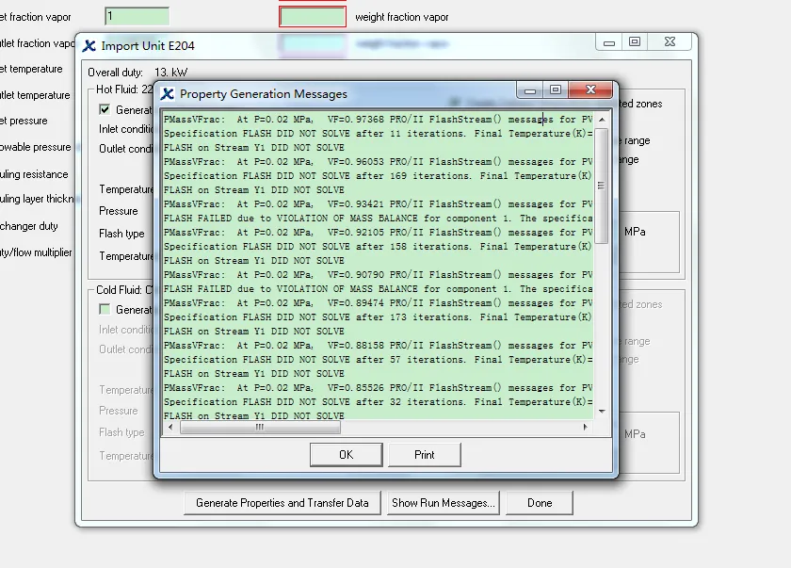
Task: Click Generate Properties and Transfer Data button
Action: (282, 503)
